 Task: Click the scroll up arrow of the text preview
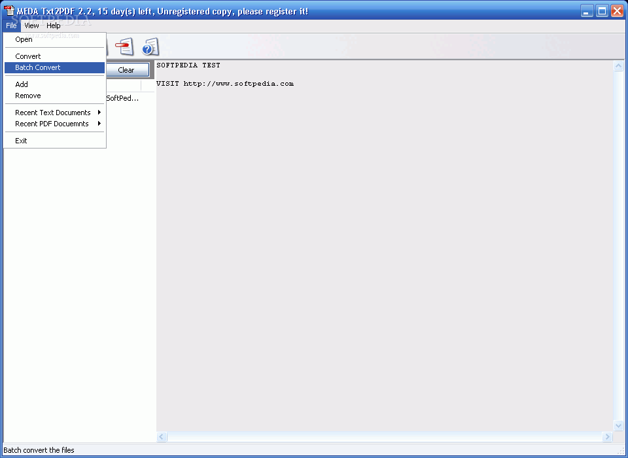coord(618,66)
